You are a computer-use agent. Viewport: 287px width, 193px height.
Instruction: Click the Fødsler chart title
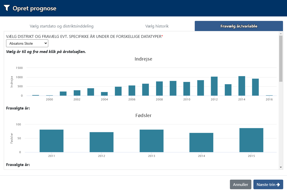pos(143,115)
